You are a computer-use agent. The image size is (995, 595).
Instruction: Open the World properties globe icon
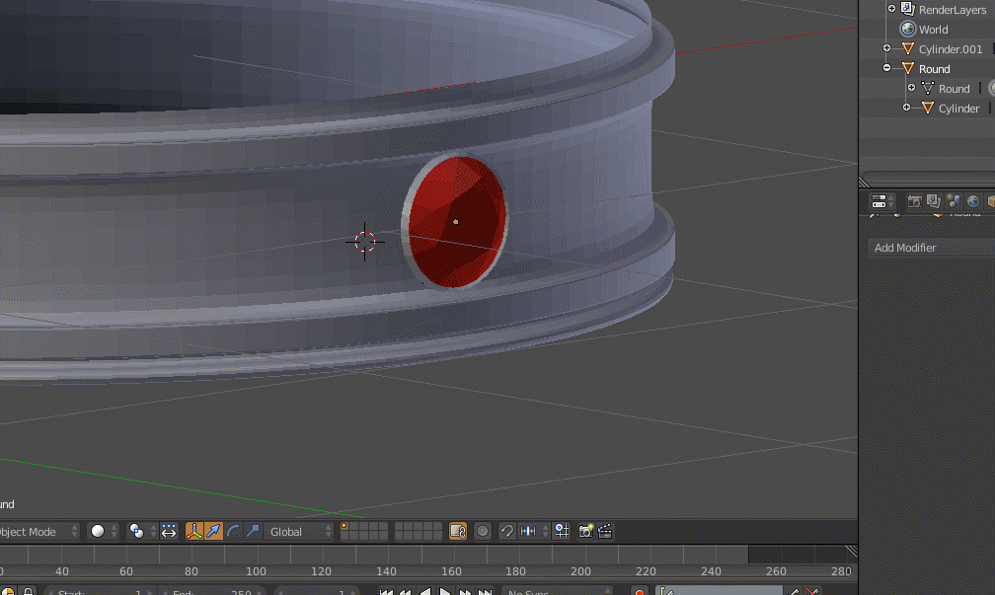(971, 202)
